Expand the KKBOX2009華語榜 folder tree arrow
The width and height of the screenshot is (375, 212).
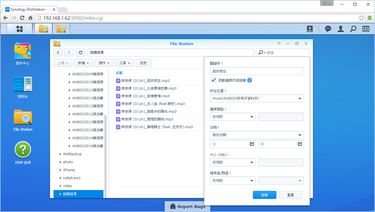70,74
